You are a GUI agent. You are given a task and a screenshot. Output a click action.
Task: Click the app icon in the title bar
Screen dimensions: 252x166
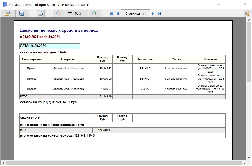click(x=5, y=5)
